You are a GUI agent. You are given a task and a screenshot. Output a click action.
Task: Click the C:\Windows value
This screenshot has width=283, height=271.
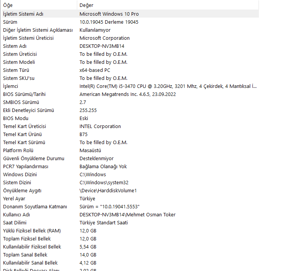pos(93,174)
